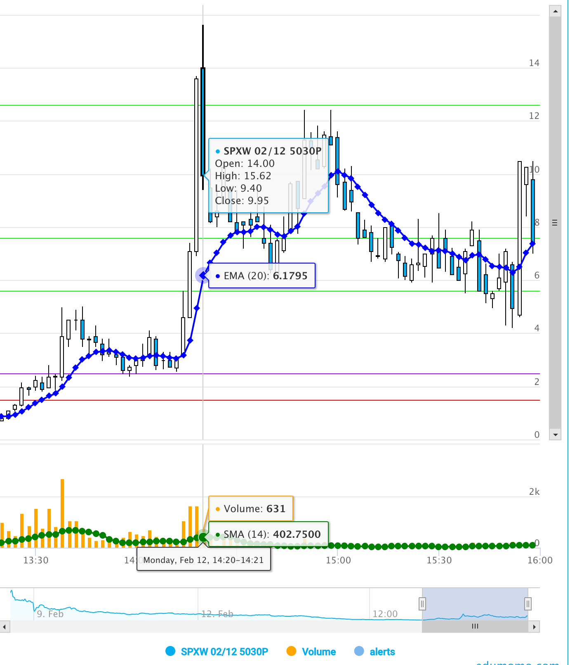Click the Volume: 631 tooltip
The height and width of the screenshot is (665, 570).
pos(251,508)
